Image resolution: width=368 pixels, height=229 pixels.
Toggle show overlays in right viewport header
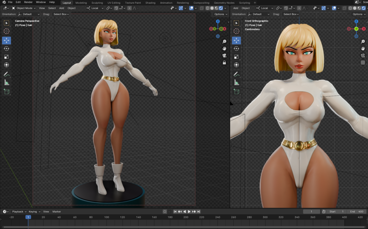334,8
